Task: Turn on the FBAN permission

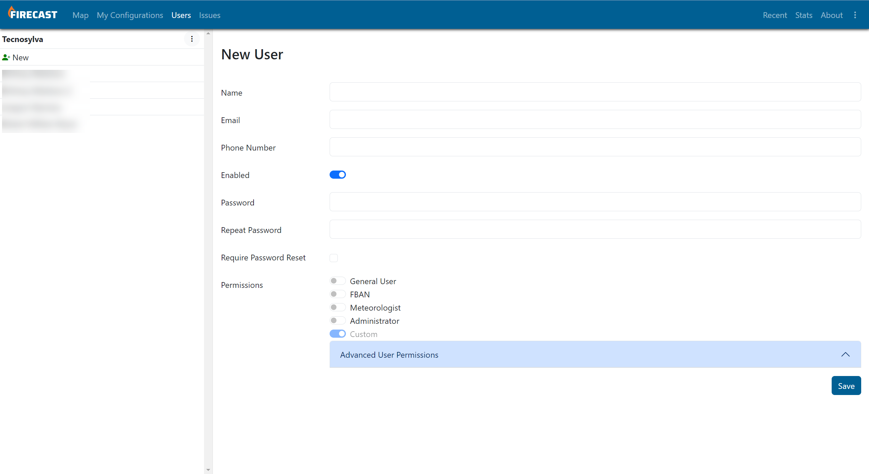Action: 337,294
